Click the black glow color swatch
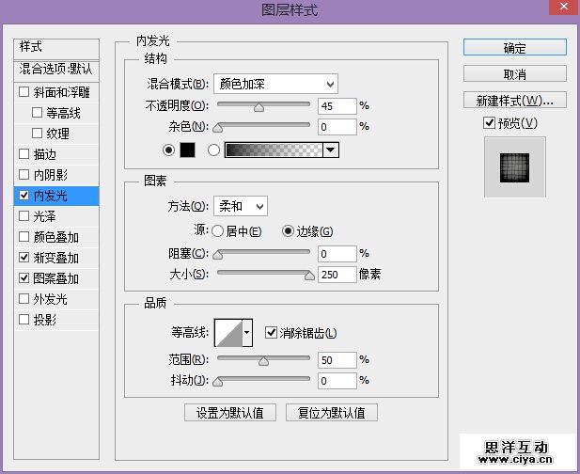This screenshot has height=474, width=580. pos(188,150)
